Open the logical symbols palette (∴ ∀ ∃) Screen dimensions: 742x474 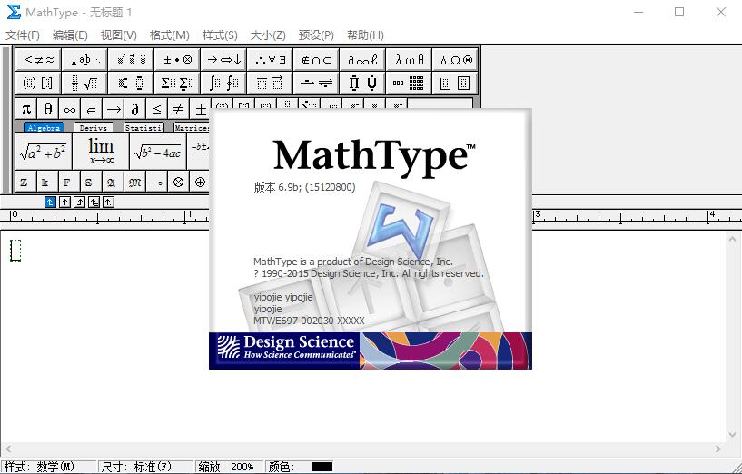pyautogui.click(x=271, y=60)
